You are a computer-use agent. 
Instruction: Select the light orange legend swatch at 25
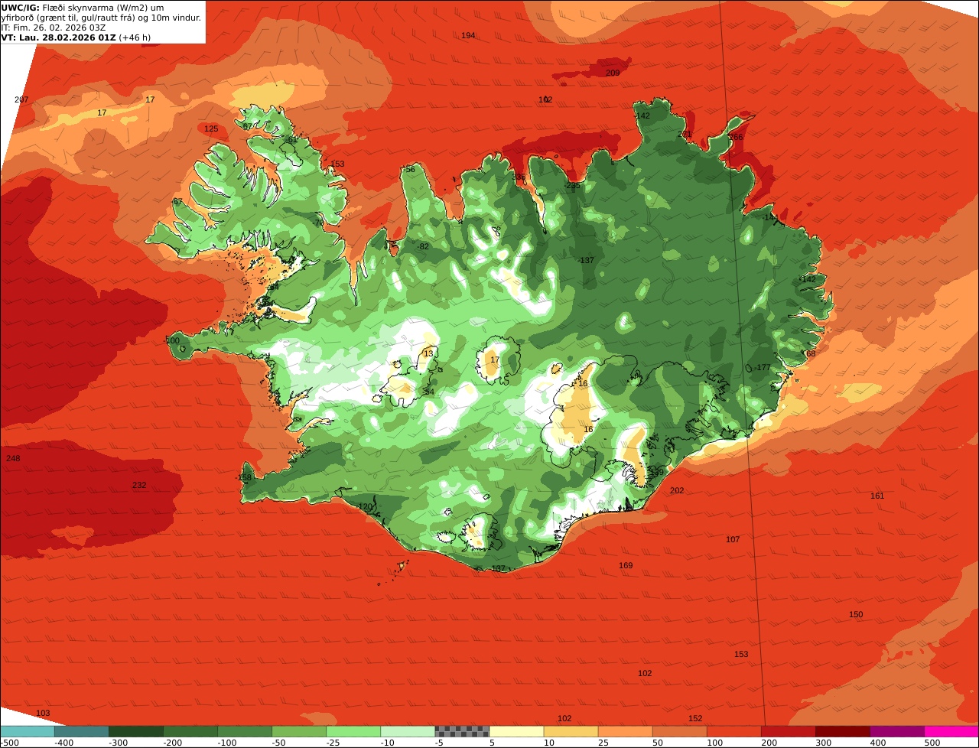tap(624, 732)
